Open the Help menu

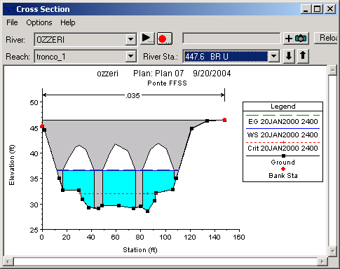[68, 22]
